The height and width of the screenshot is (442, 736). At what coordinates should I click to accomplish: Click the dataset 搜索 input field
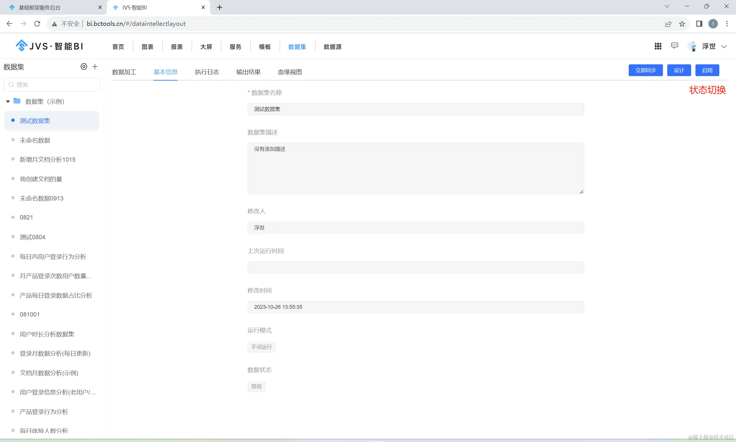click(x=52, y=85)
